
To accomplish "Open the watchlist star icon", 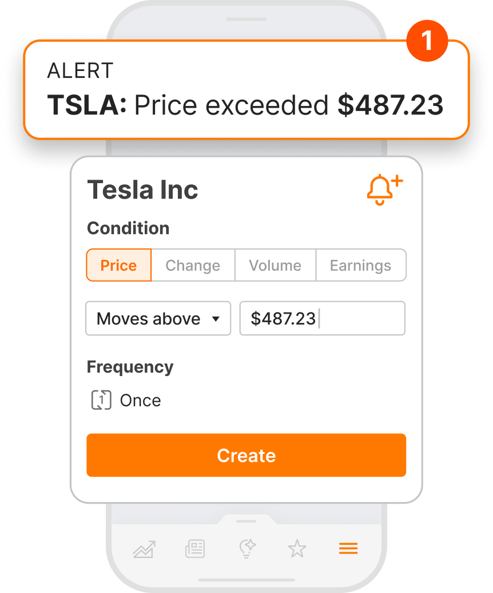I will (297, 549).
